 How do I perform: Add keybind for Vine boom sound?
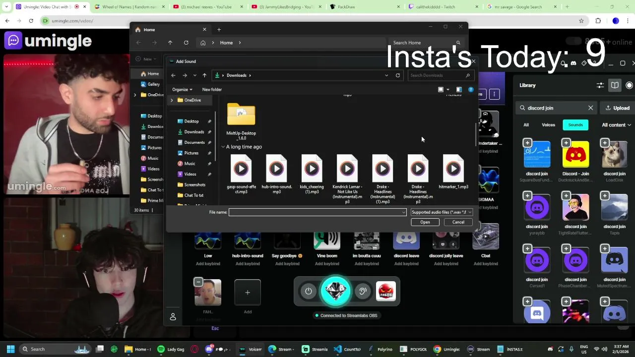tap(327, 264)
